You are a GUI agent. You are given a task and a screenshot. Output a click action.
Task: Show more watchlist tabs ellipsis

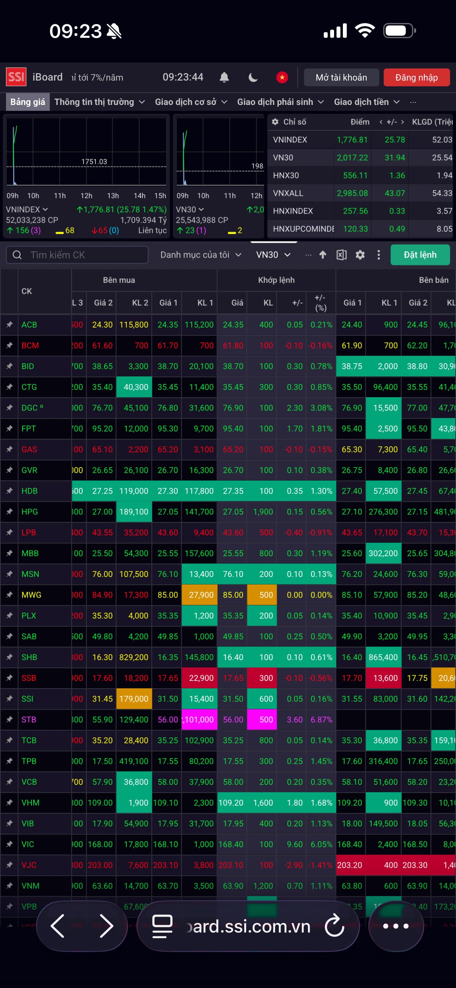(308, 255)
